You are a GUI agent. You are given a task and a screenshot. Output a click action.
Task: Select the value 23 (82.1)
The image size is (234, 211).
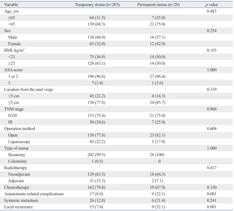[x=158, y=135]
